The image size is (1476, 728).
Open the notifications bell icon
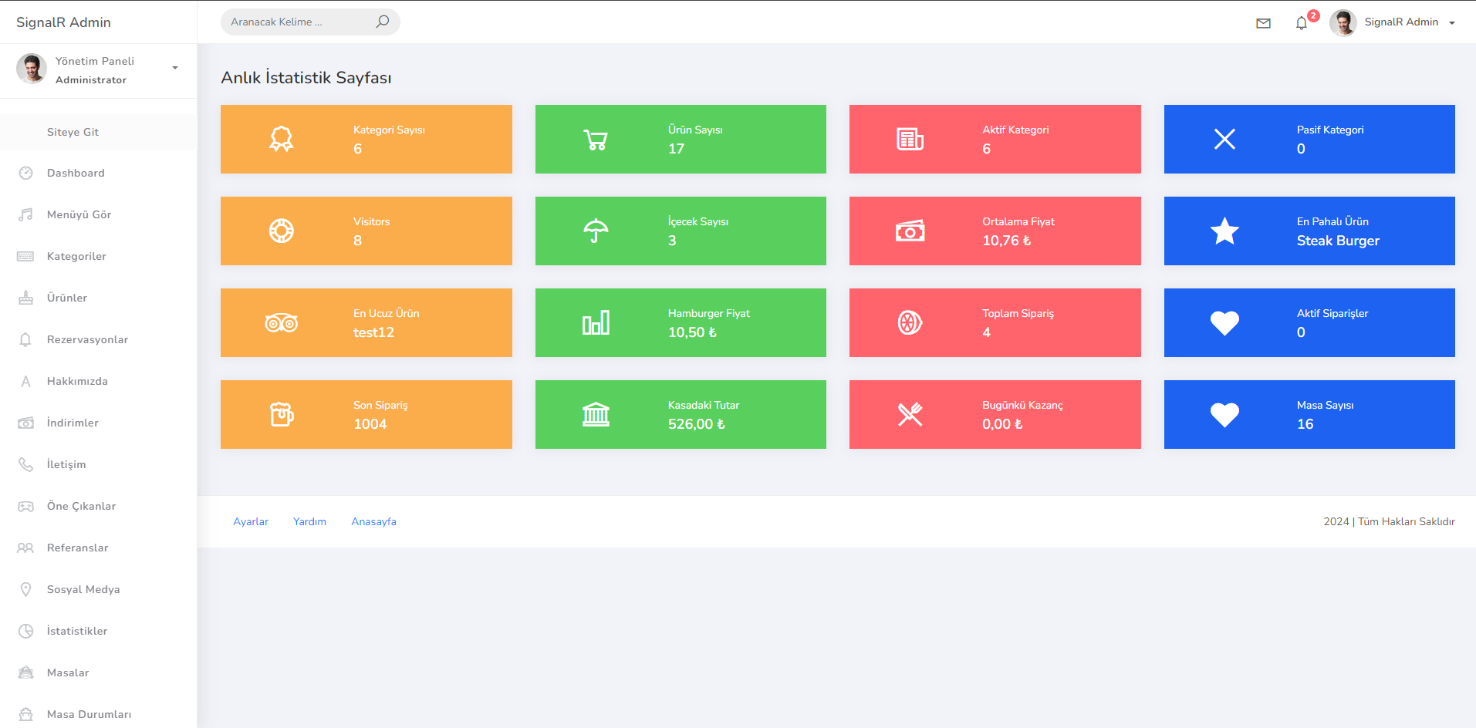pos(1302,23)
